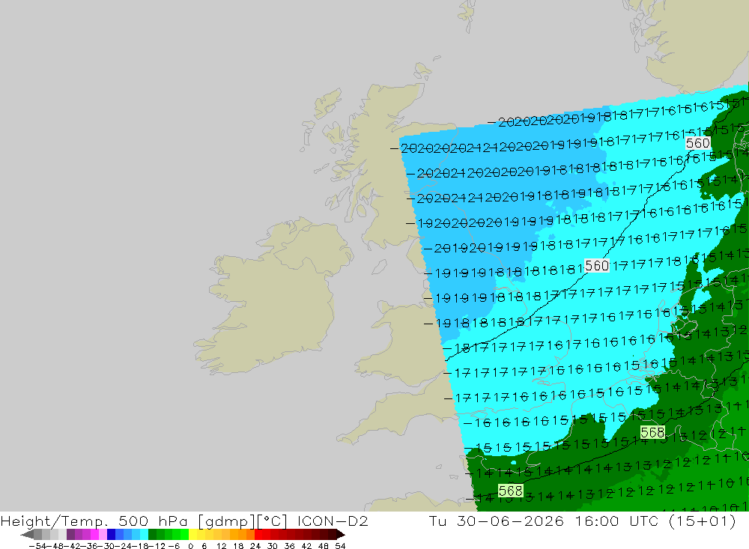Click the '[gdmp]' unit text

click(225, 521)
